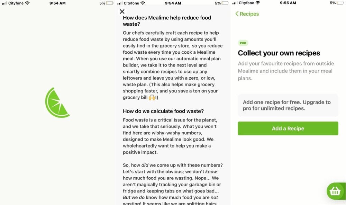Select 'How does Mealime help reduce food waste?' heading

click(x=167, y=21)
